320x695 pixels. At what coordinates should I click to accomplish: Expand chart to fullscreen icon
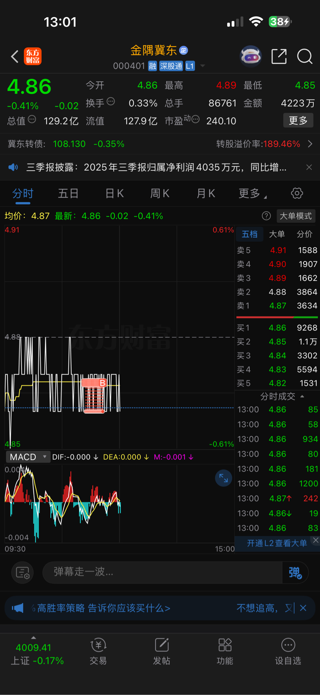click(x=224, y=478)
